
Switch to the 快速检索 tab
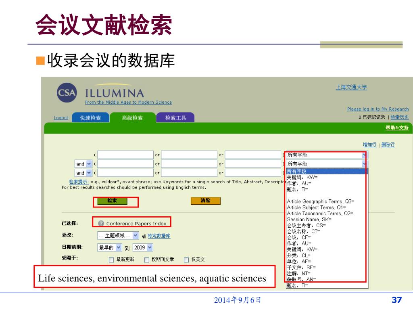click(90, 118)
